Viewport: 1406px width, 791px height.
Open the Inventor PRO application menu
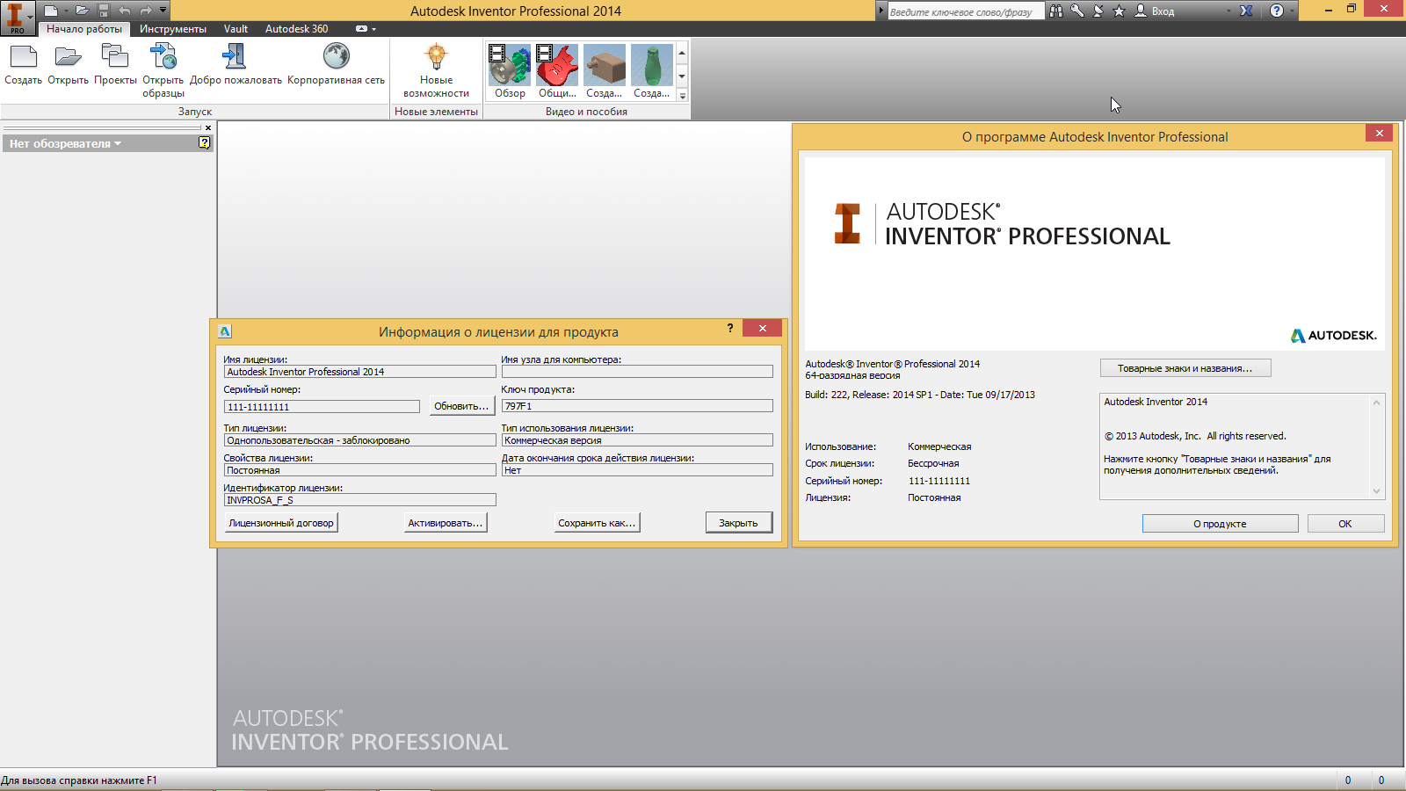tap(17, 18)
